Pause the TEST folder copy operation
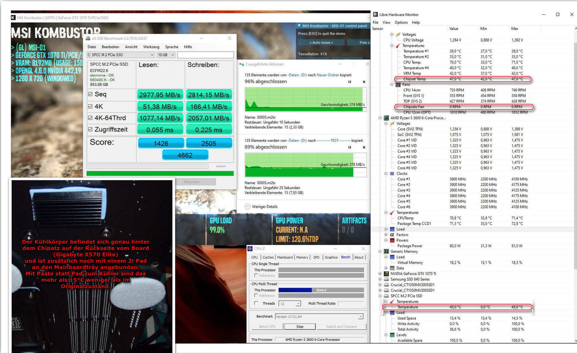Screen dimensions: 577x353 pos(350,147)
